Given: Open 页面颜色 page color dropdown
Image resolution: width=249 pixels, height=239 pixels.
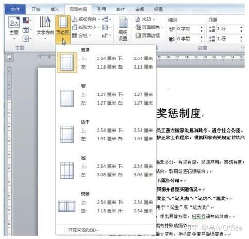Looking at the screenshot, I should 149,27.
